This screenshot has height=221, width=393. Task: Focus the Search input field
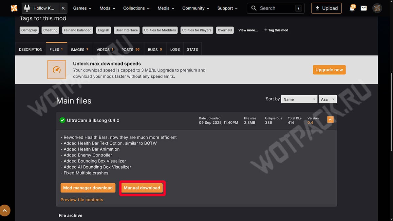(275, 8)
